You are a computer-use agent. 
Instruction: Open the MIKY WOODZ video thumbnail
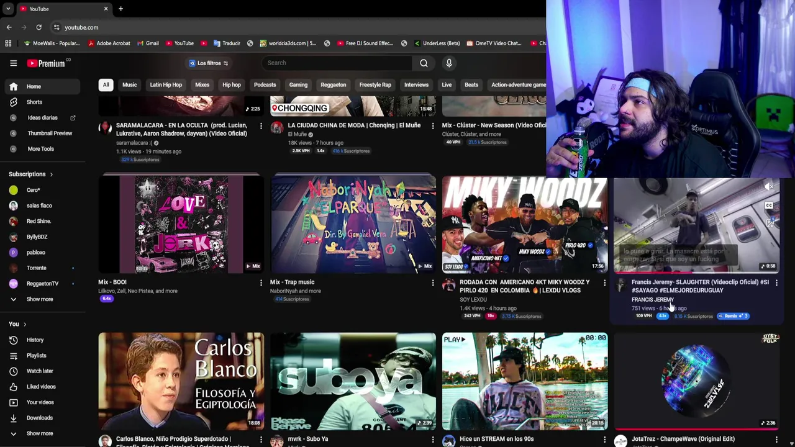coord(525,224)
